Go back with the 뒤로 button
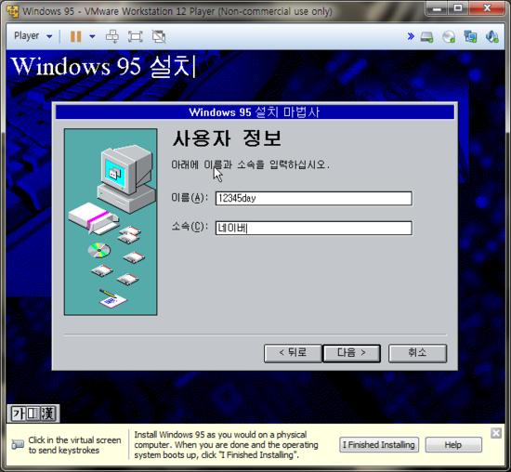Viewport: 511px width, 472px height. [293, 353]
